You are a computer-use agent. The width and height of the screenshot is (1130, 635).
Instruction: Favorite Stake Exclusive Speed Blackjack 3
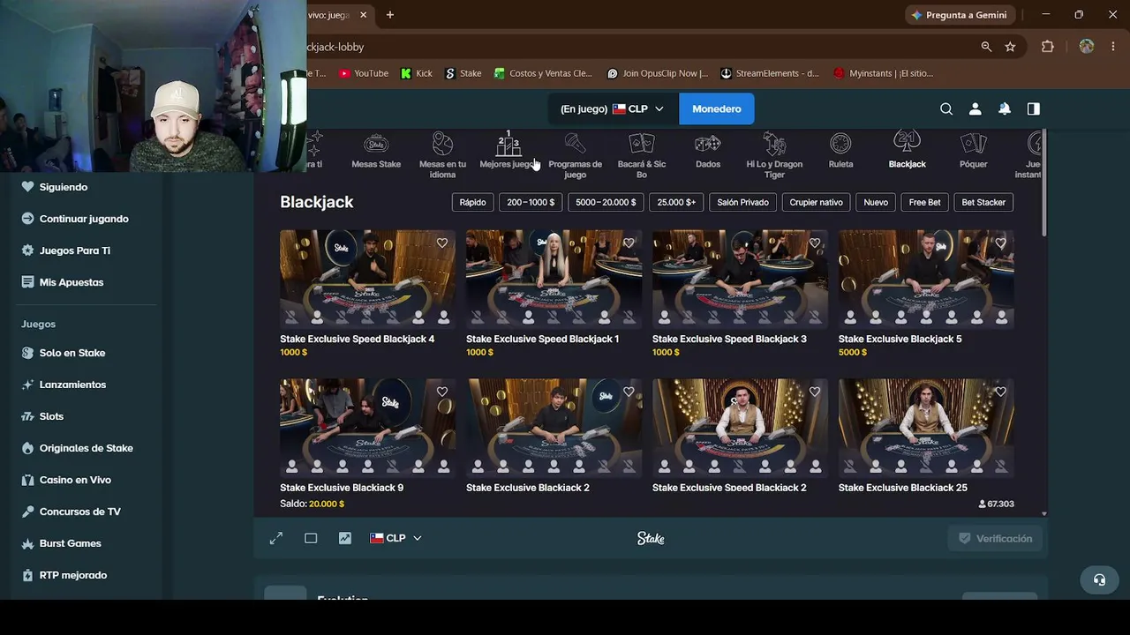[815, 243]
